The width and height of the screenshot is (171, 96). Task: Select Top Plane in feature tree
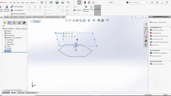(10, 42)
